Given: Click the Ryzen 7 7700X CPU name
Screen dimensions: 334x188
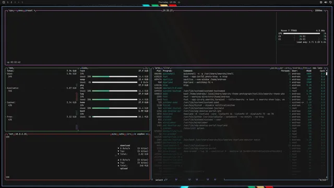Looking at the screenshot, I should pyautogui.click(x=289, y=31).
